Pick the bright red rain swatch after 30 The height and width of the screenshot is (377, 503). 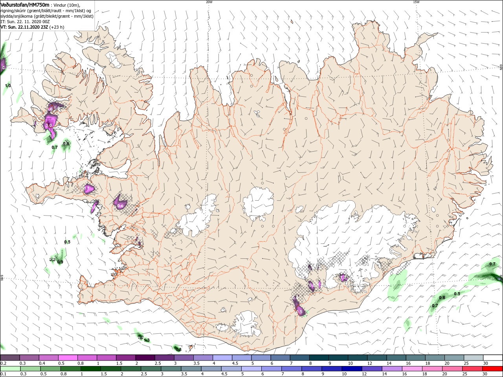point(492,369)
